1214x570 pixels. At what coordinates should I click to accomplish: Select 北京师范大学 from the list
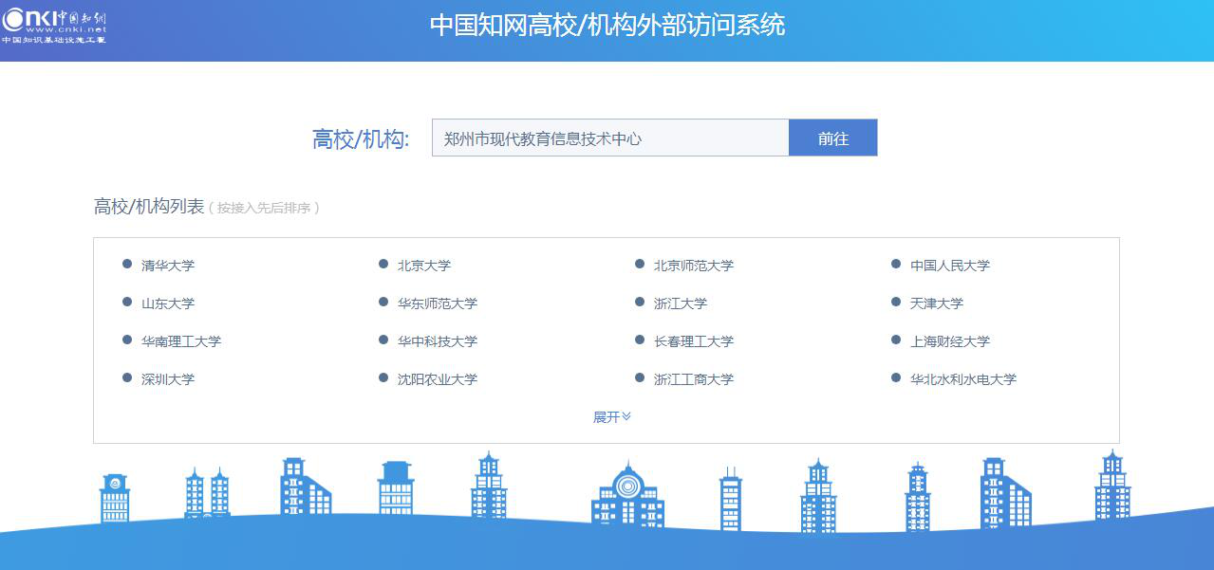click(x=694, y=266)
